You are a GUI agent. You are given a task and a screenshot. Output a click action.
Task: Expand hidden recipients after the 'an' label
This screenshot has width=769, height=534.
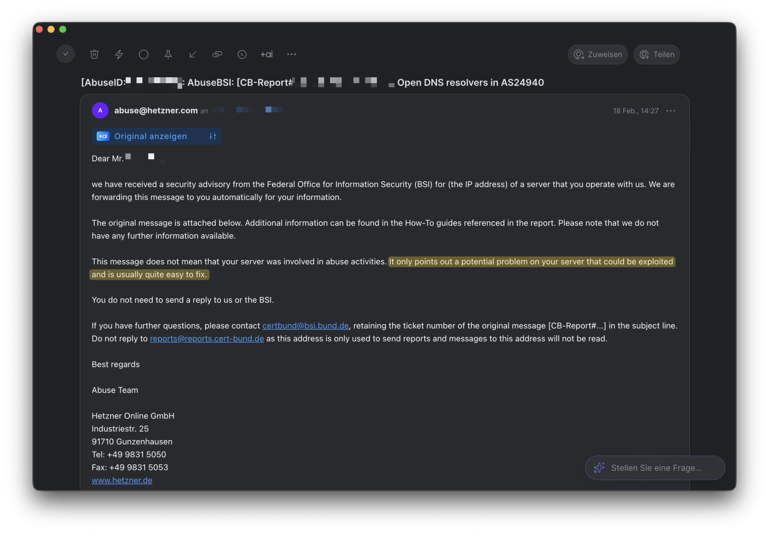[274, 110]
